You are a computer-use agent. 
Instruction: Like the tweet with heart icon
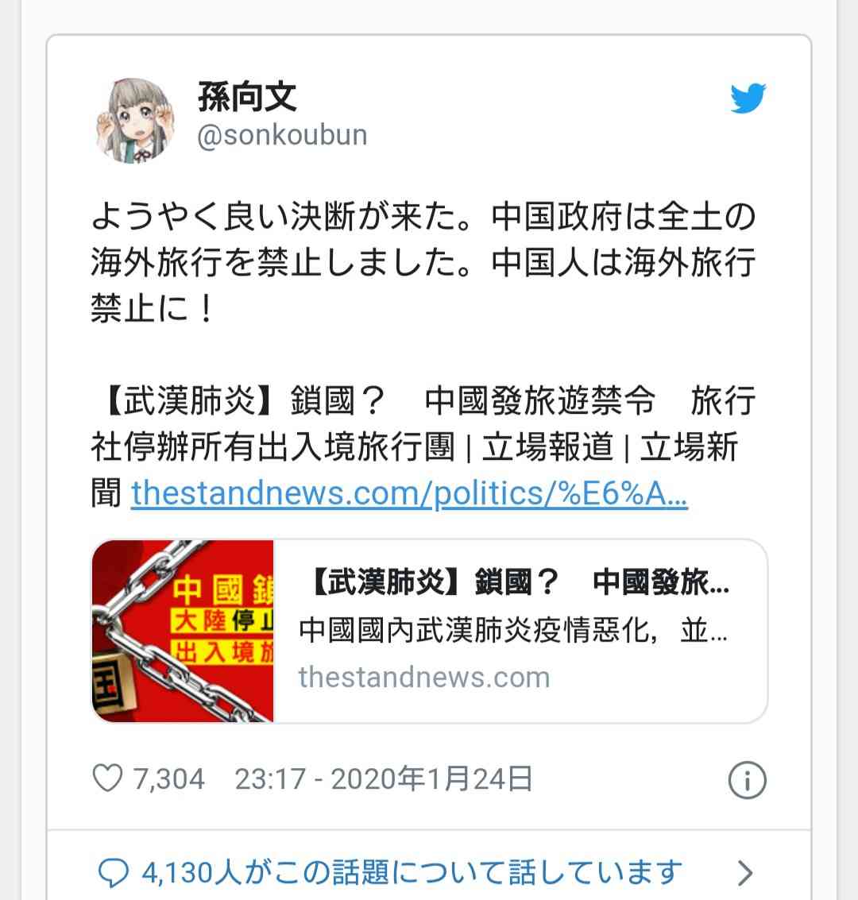pyautogui.click(x=107, y=778)
